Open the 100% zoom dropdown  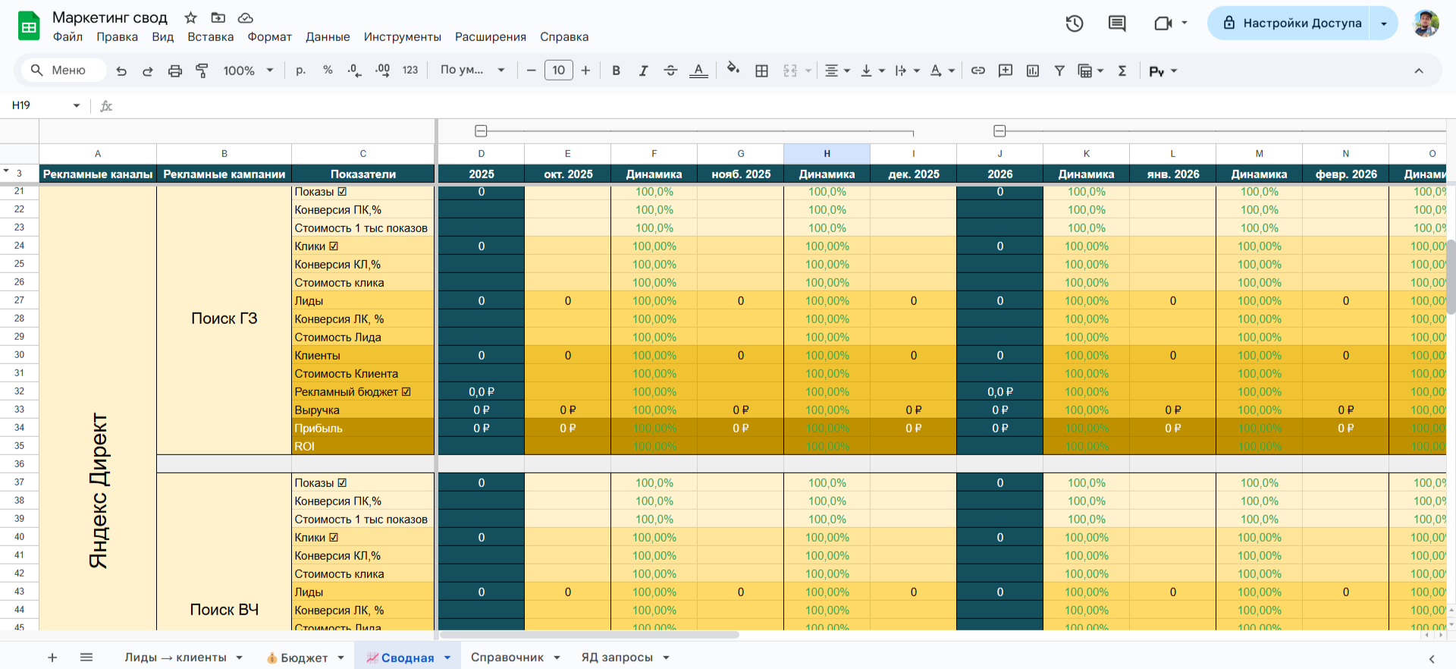coord(248,71)
